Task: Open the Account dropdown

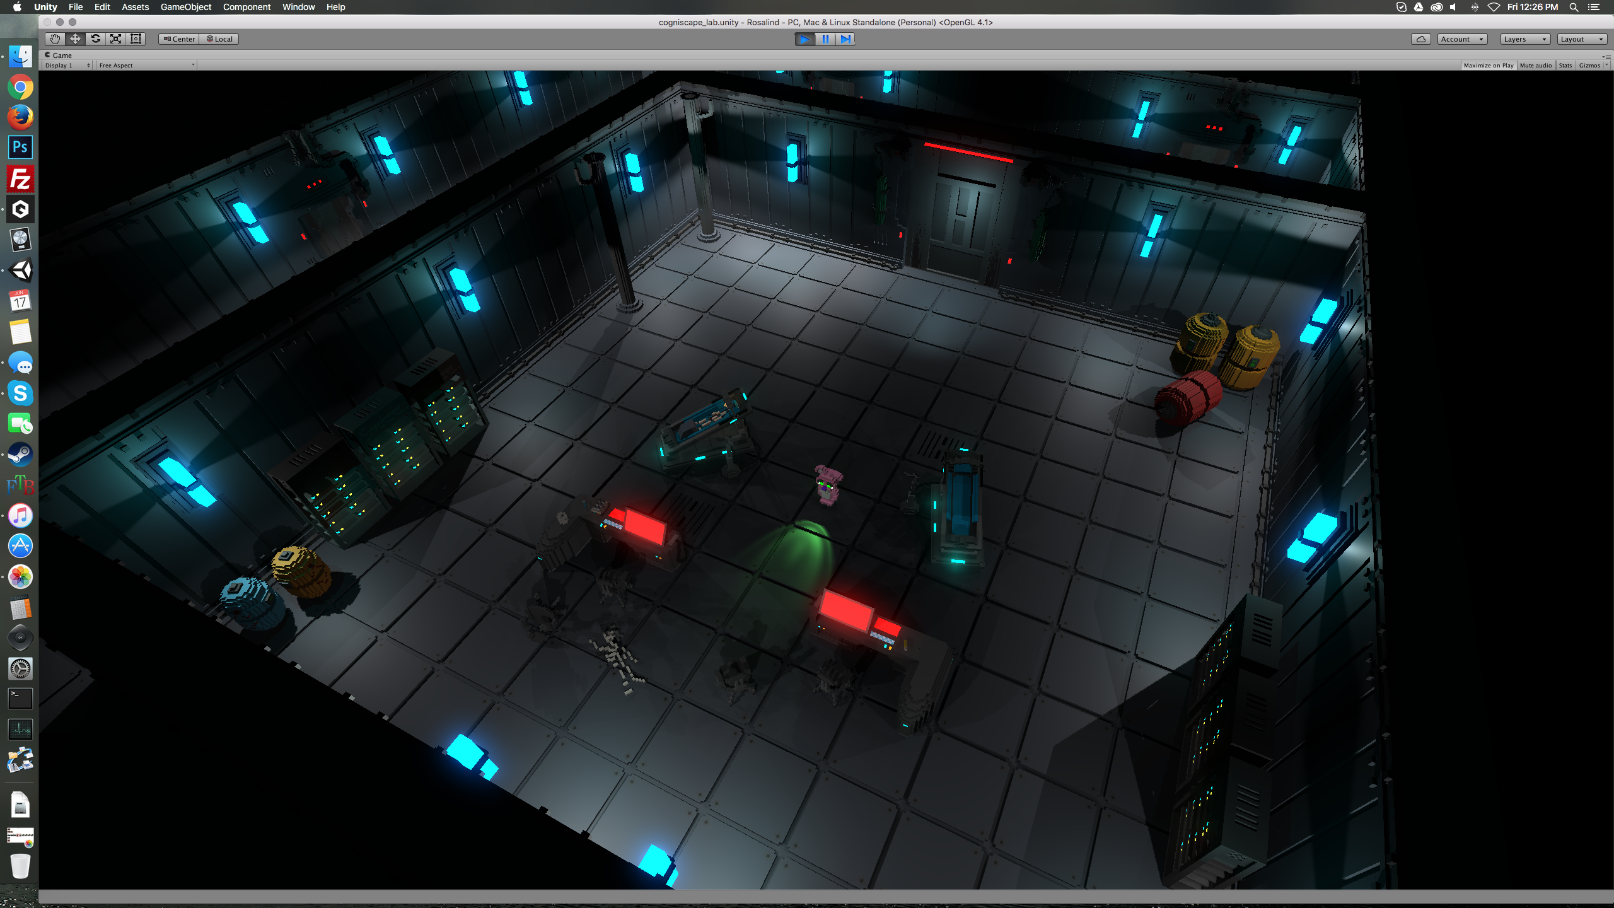Action: click(1462, 39)
